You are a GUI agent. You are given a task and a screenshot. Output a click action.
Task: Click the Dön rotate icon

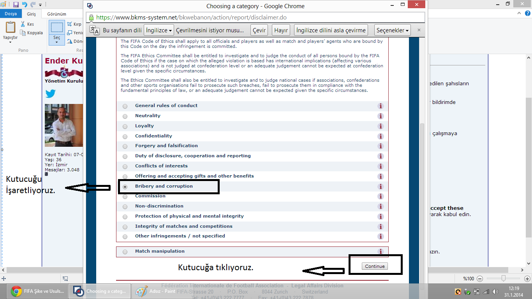(x=70, y=41)
